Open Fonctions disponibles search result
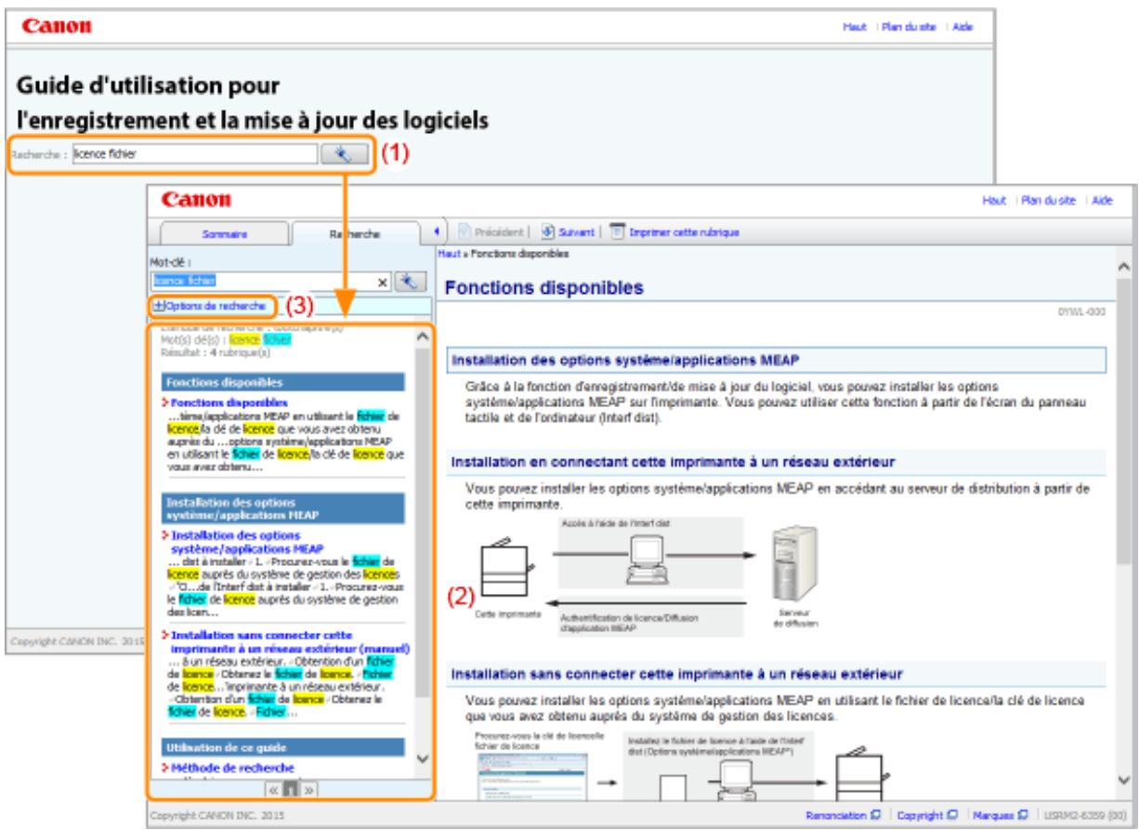 (x=229, y=402)
